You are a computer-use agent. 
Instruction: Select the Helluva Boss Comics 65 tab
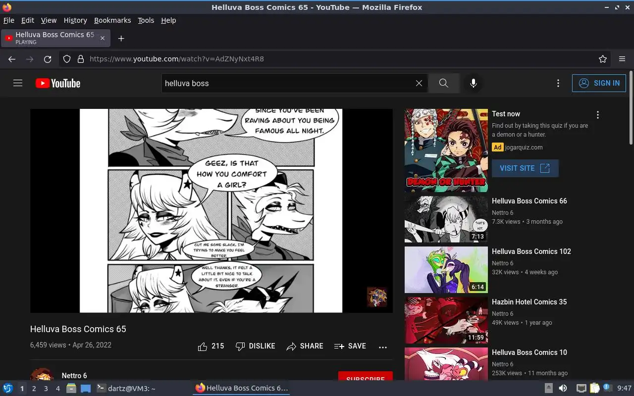pos(55,38)
